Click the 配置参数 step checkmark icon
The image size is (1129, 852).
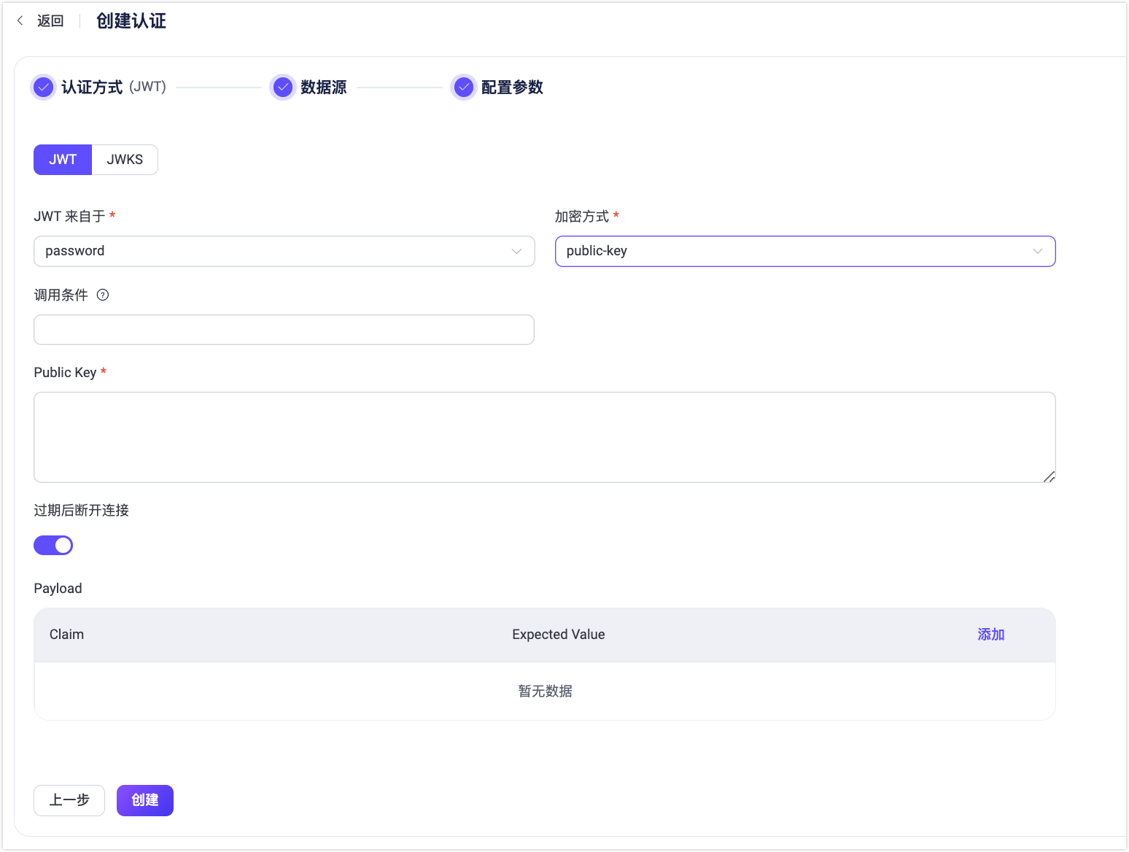pyautogui.click(x=463, y=88)
